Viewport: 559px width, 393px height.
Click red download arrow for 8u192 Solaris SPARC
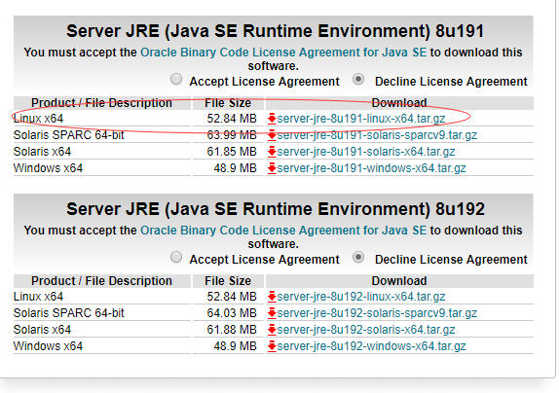pyautogui.click(x=272, y=312)
